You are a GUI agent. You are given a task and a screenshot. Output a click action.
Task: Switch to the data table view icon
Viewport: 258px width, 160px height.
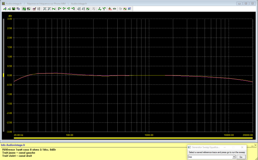point(29,9)
